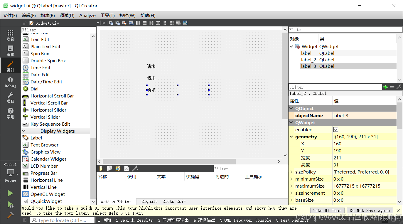Open the 工具(T) menu
Viewport: 403px width, 224px height.
[107, 15]
